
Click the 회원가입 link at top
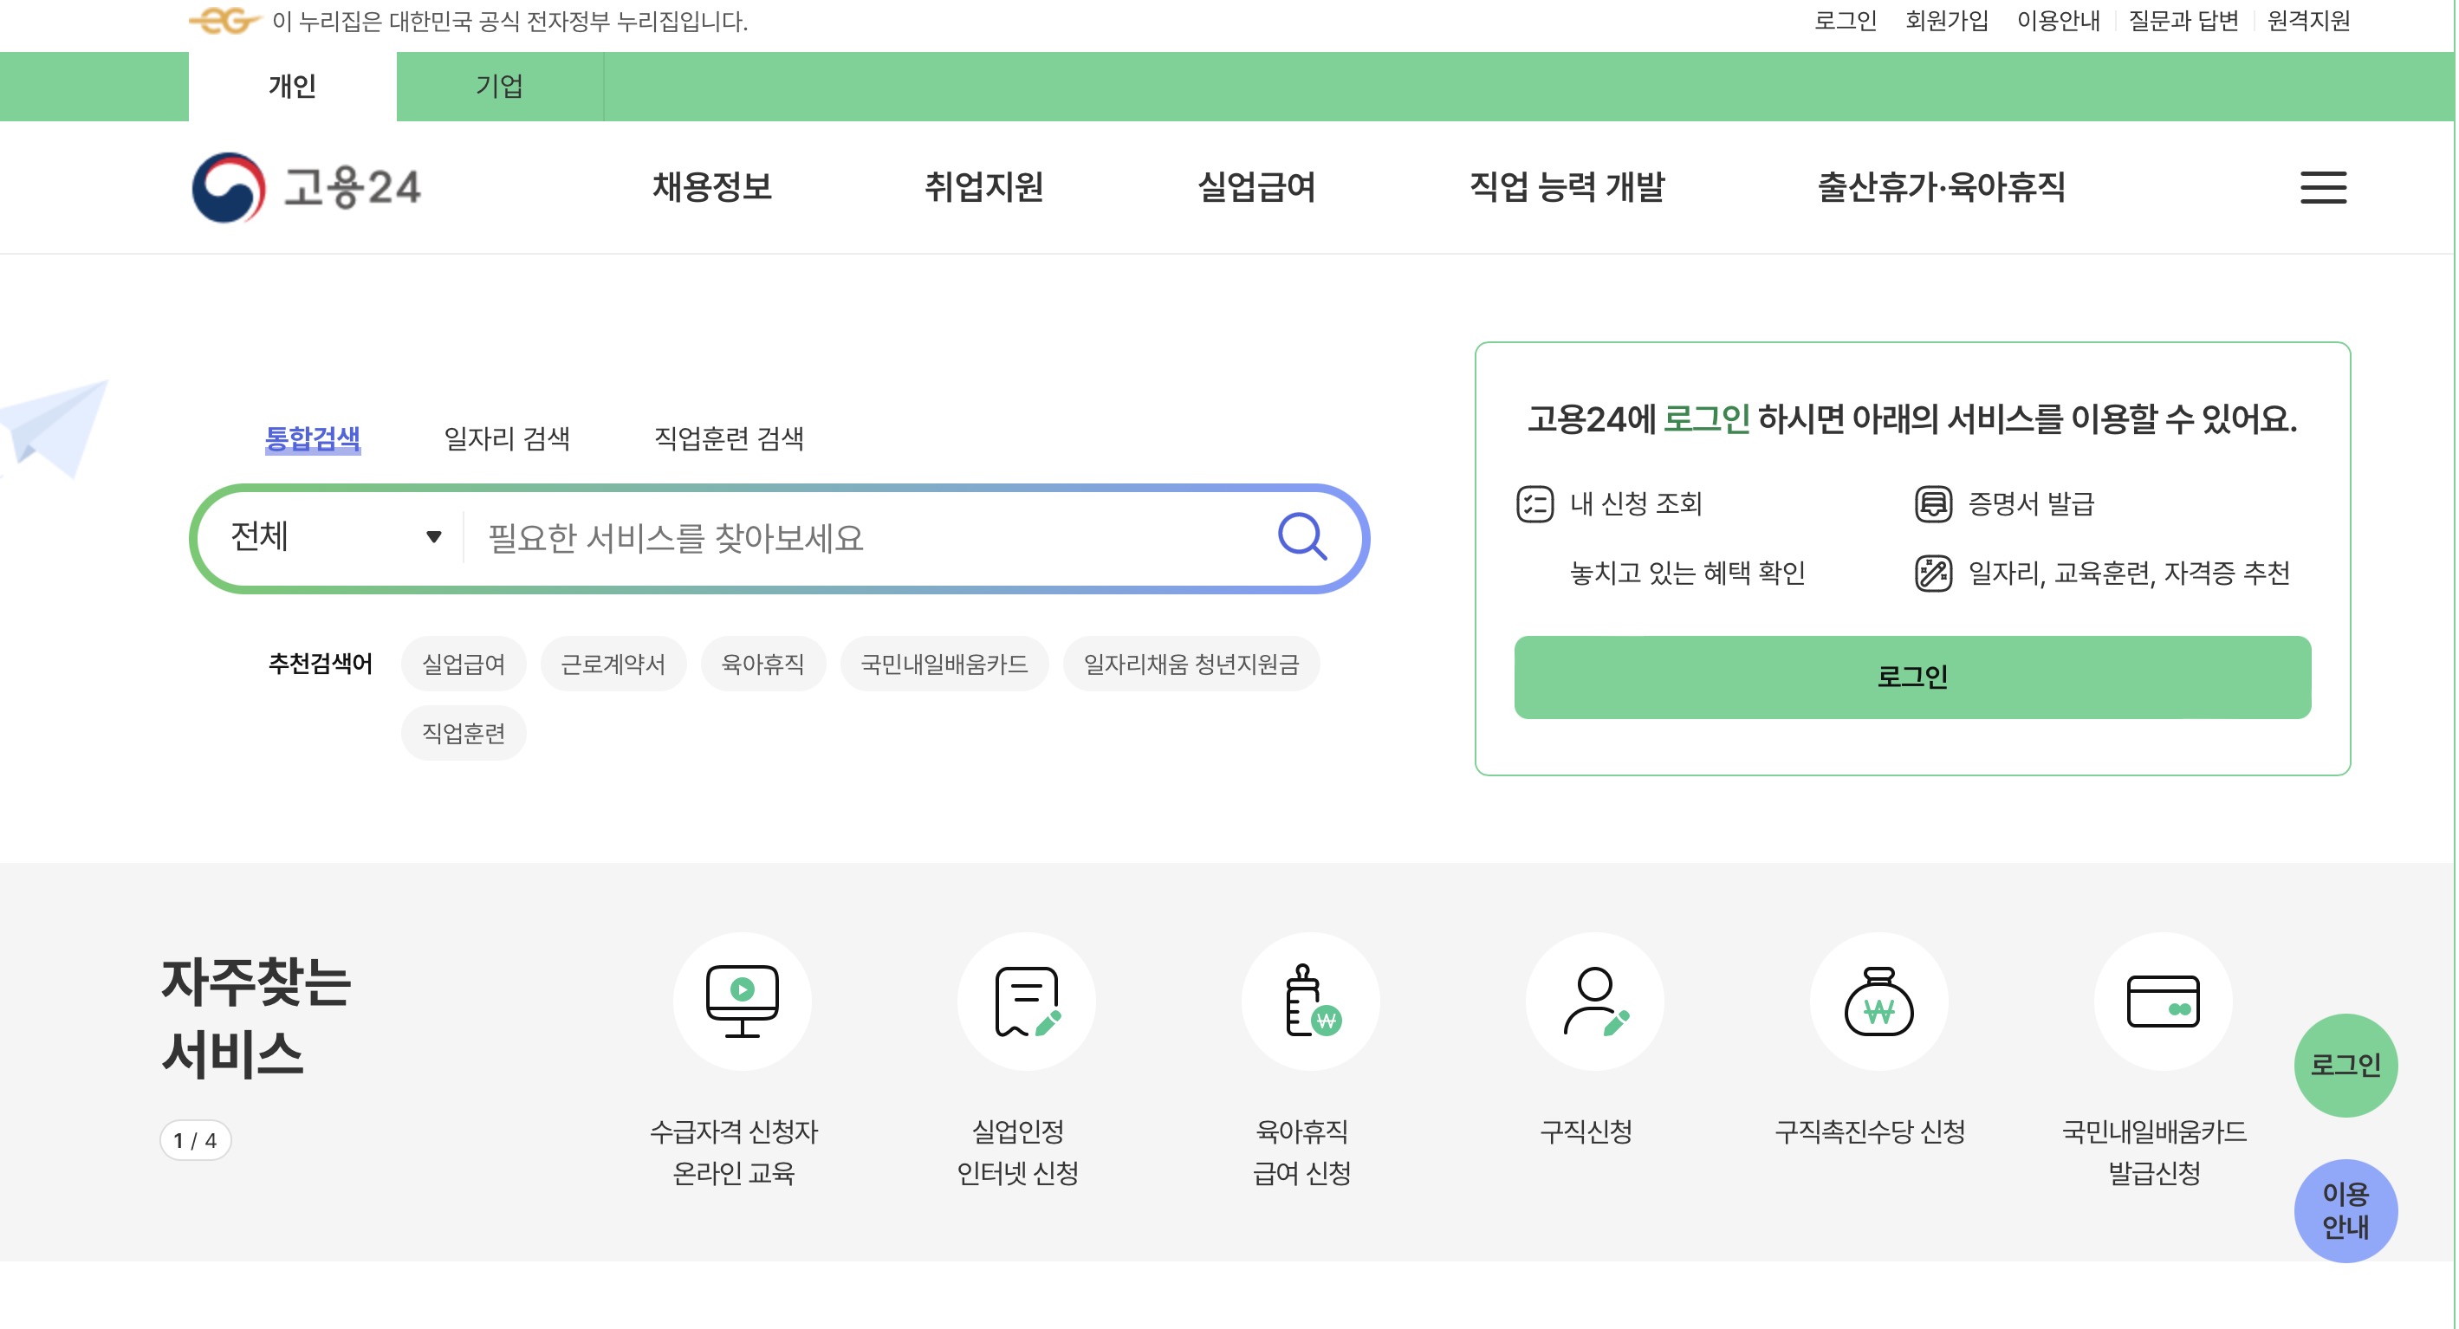click(1945, 21)
